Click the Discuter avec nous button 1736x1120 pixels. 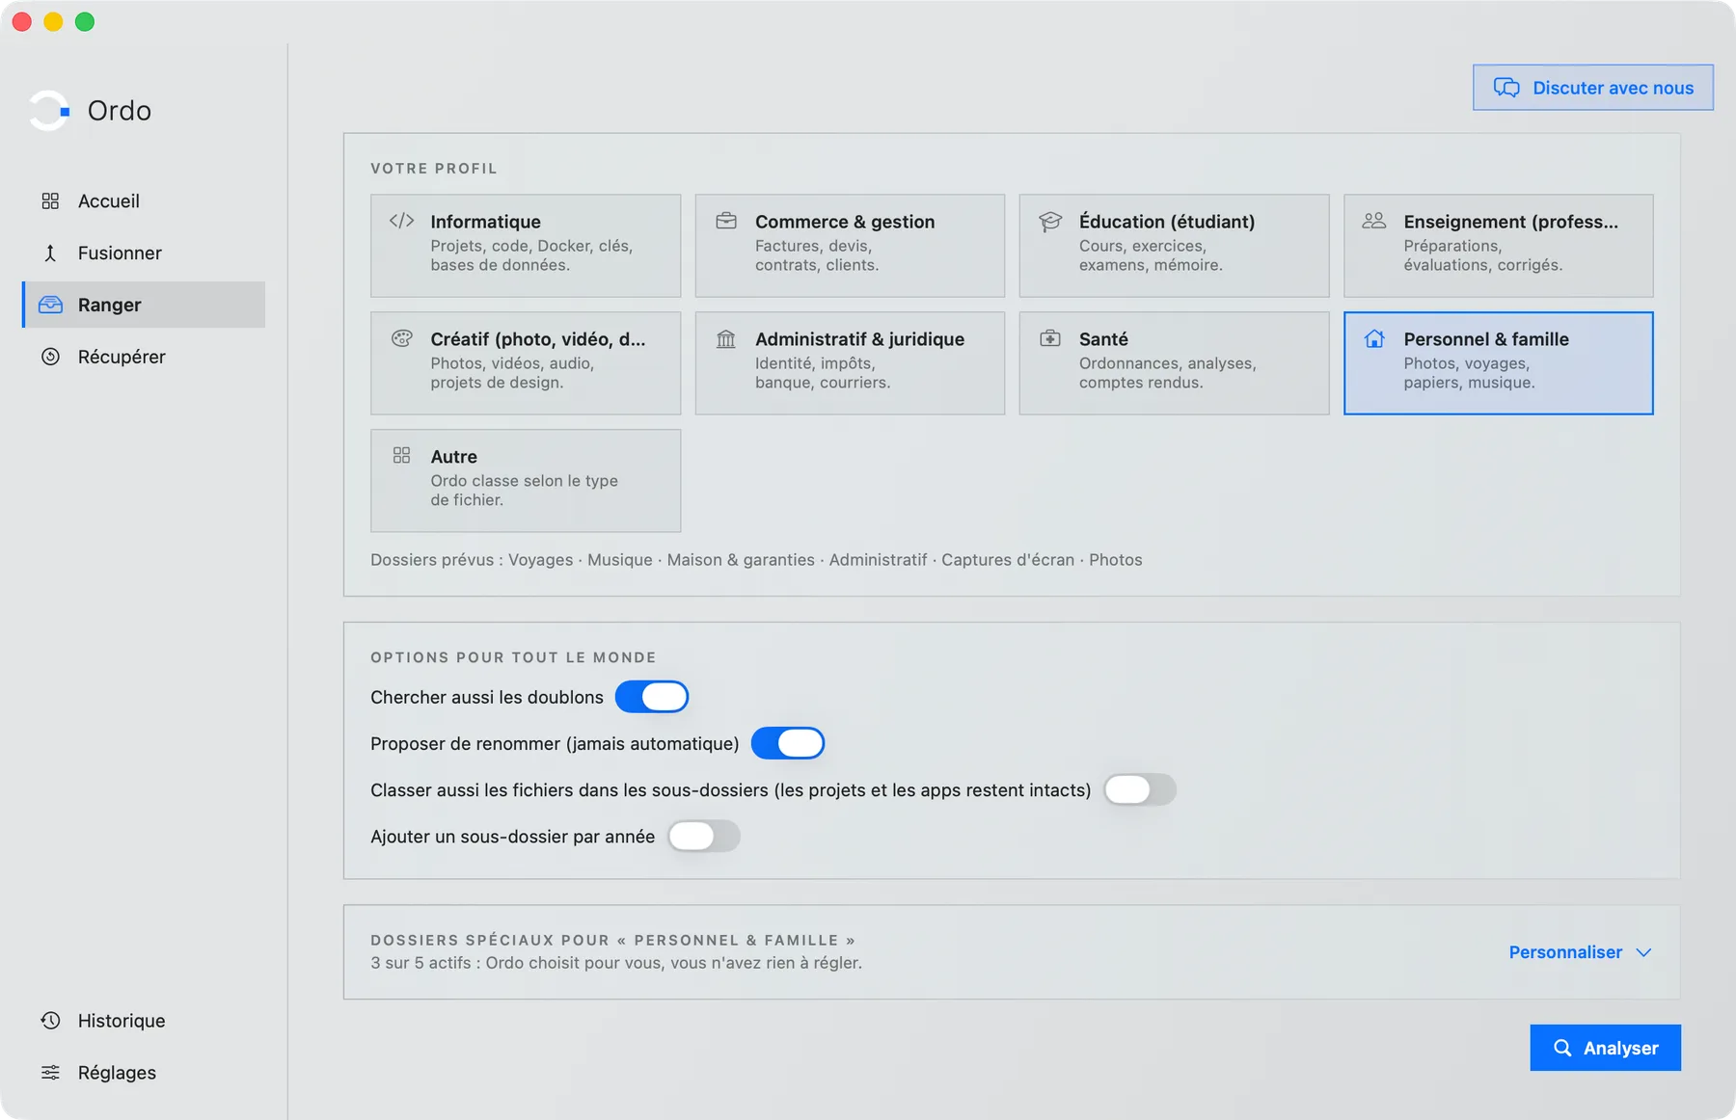point(1593,88)
